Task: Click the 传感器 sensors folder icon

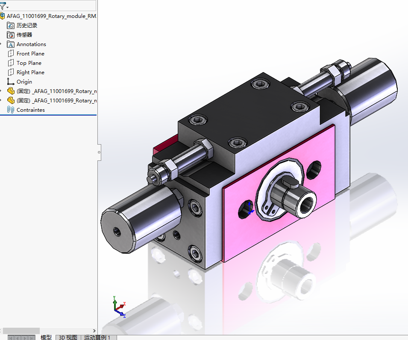Action: pos(11,35)
